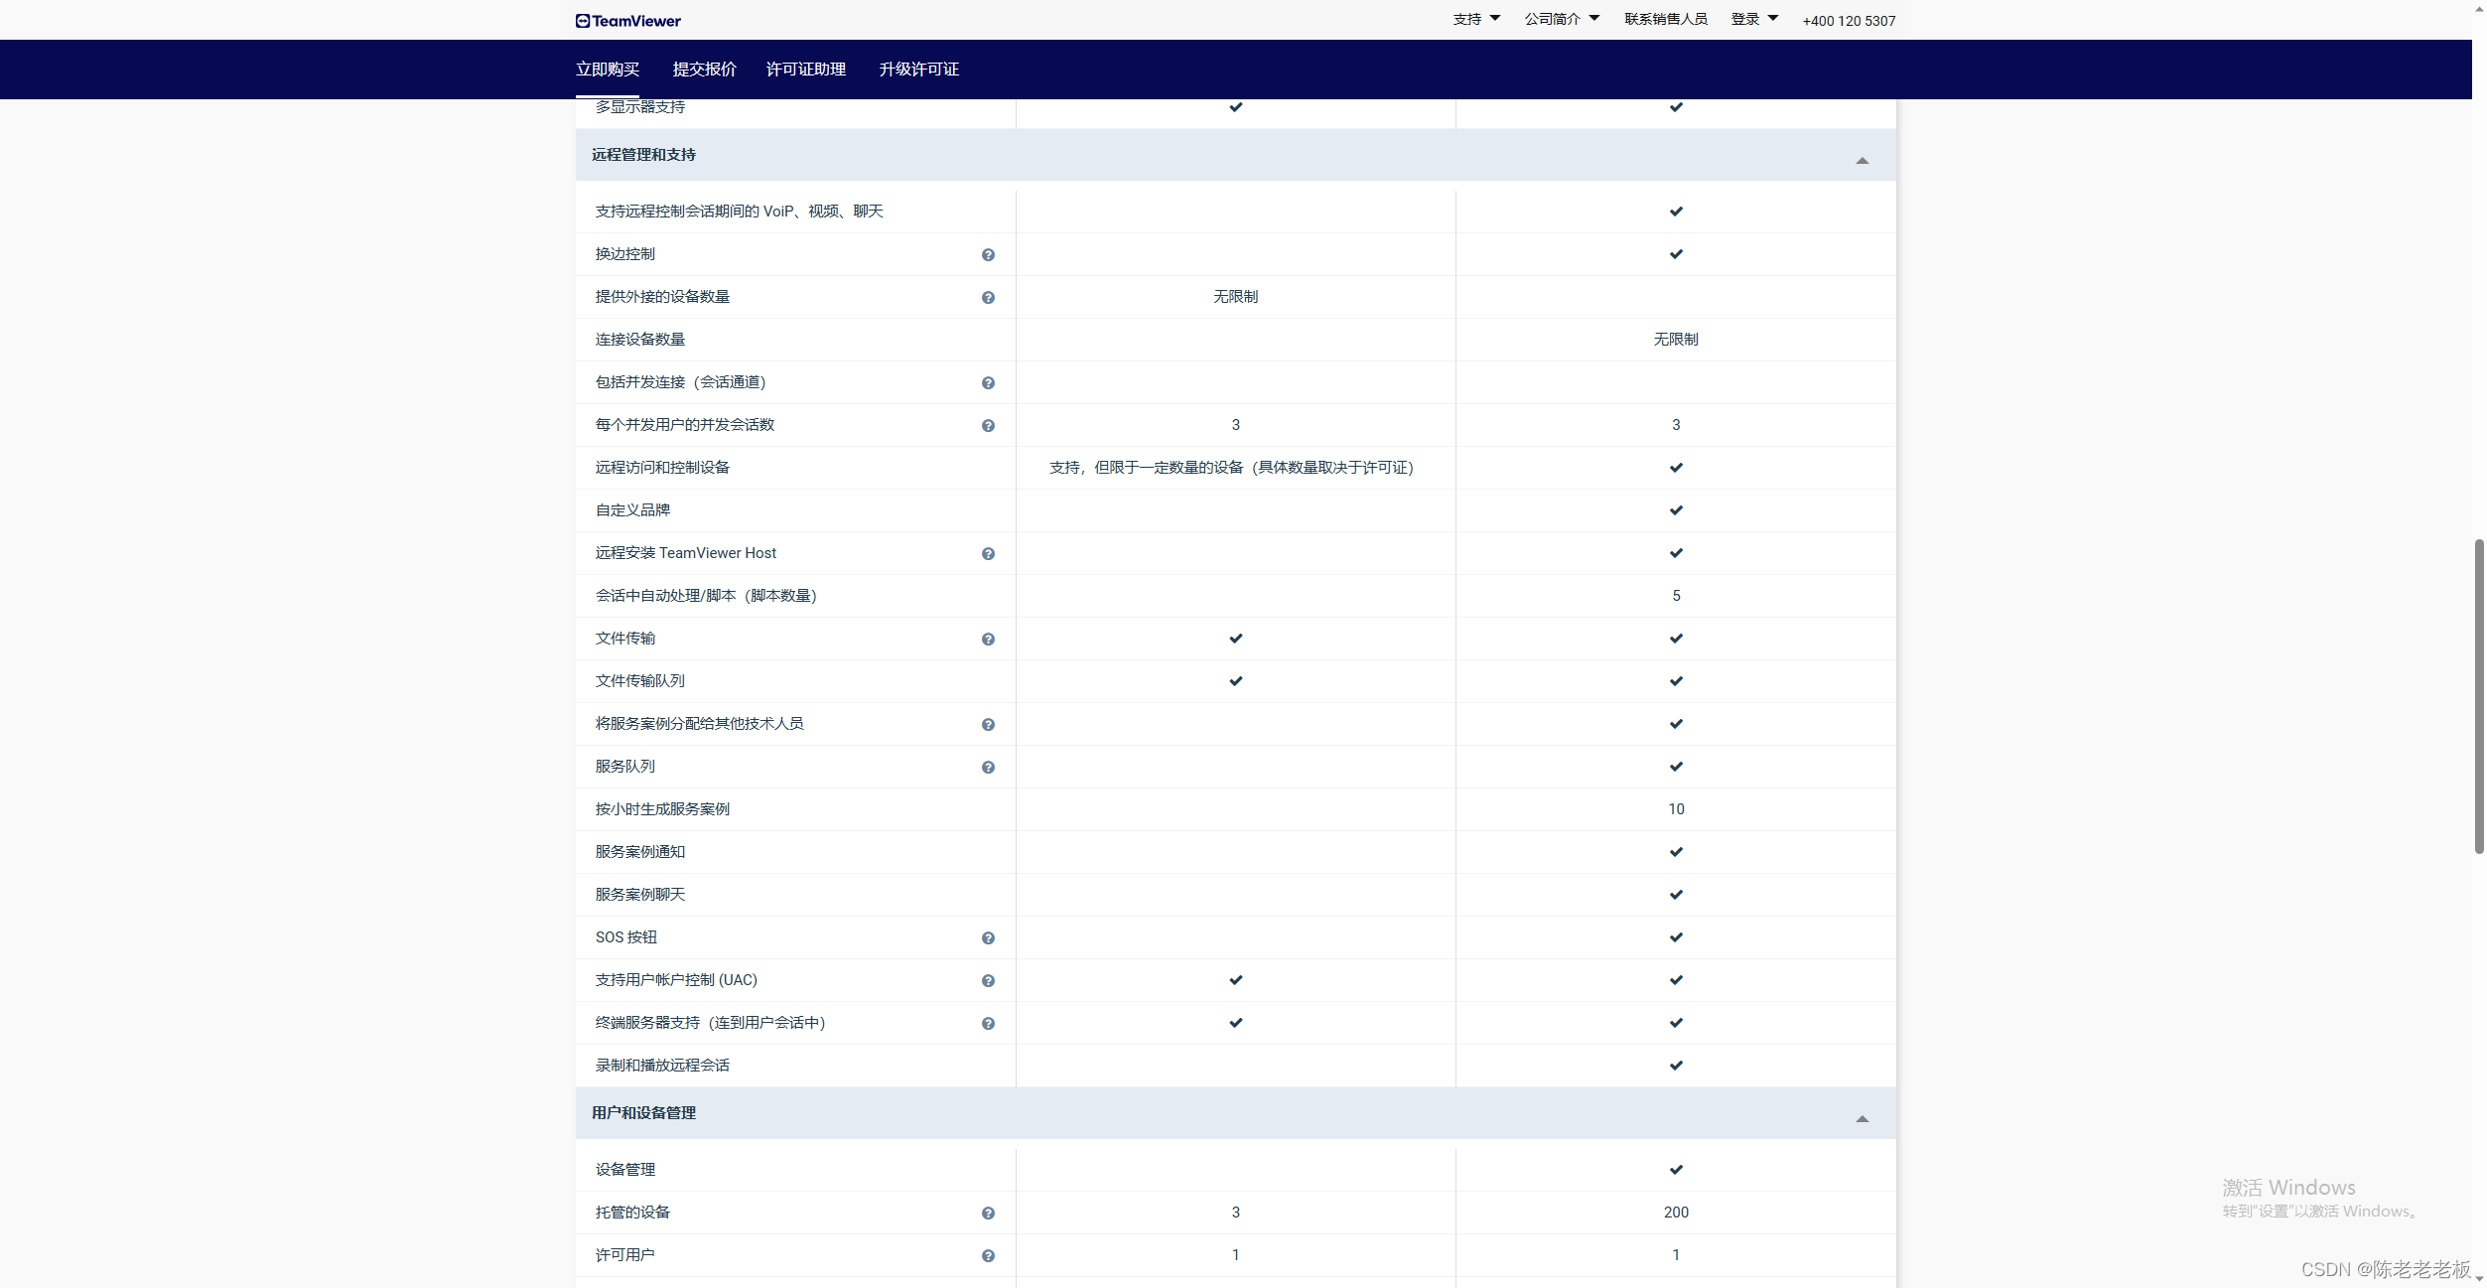Open the 登录 dropdown menu
This screenshot has height=1288, width=2487.
[x=1754, y=19]
